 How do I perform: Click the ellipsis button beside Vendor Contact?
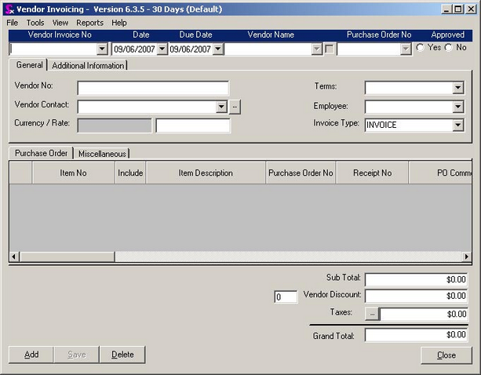click(x=235, y=107)
